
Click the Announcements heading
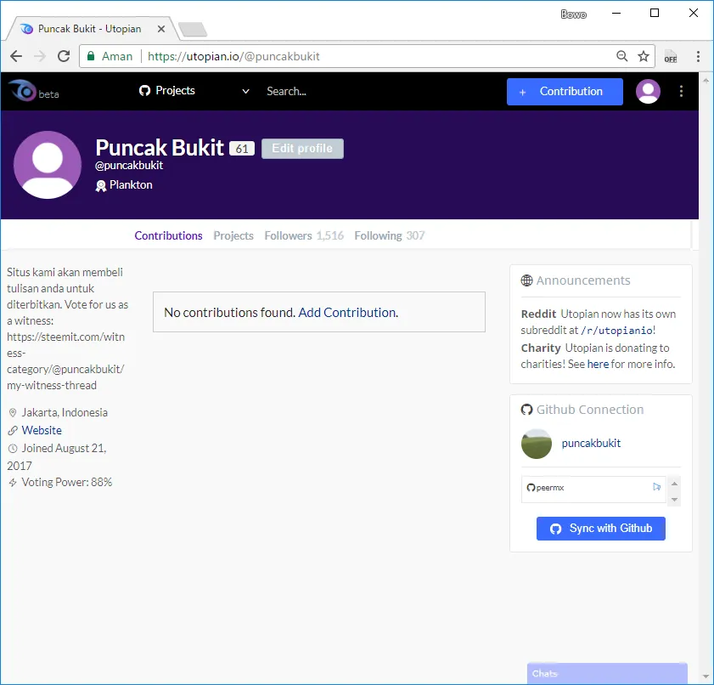point(583,280)
